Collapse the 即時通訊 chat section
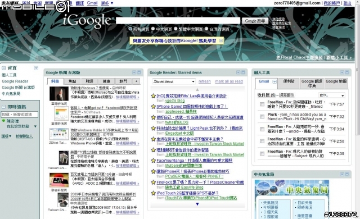Screen dimensions: 360x219 click(4, 107)
